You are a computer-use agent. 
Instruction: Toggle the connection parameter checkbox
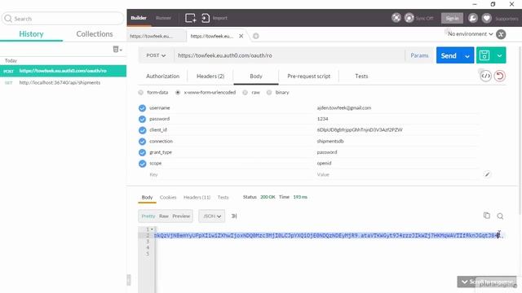coord(142,141)
